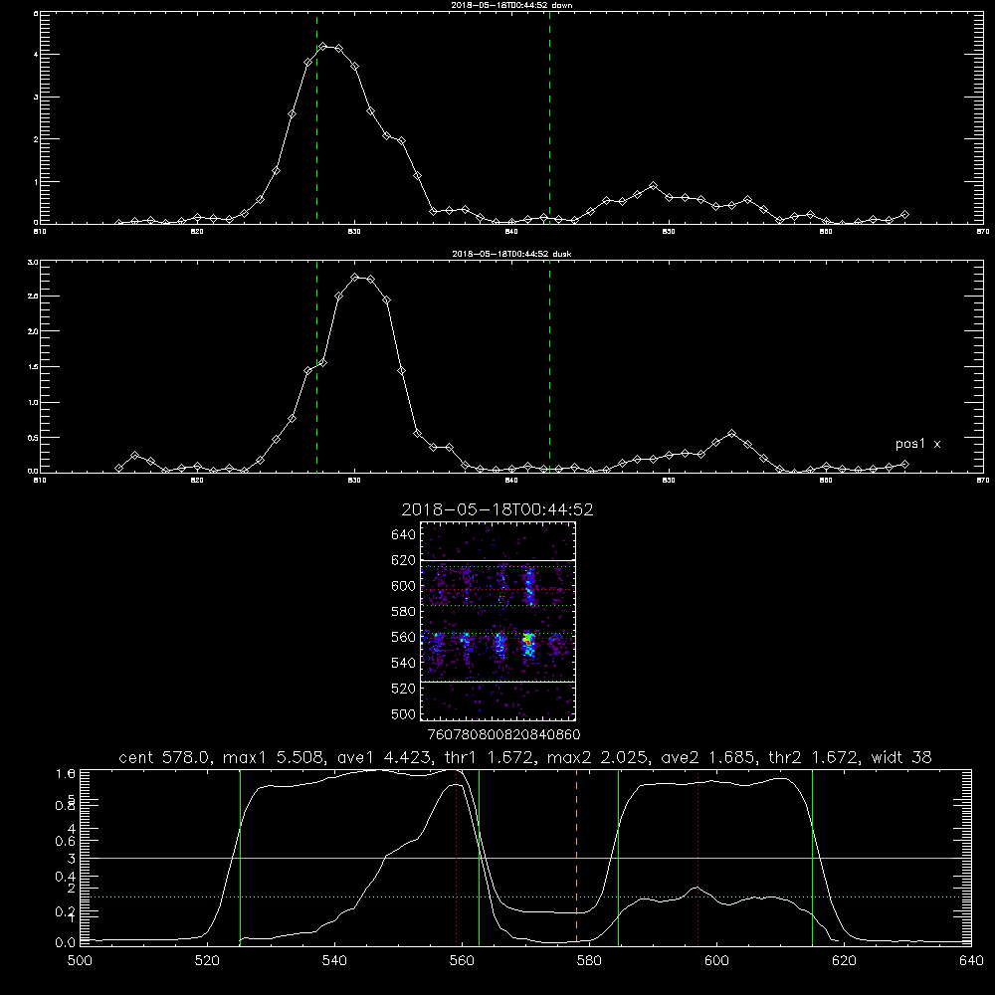Open the colored heatmap image panel

tap(498, 621)
